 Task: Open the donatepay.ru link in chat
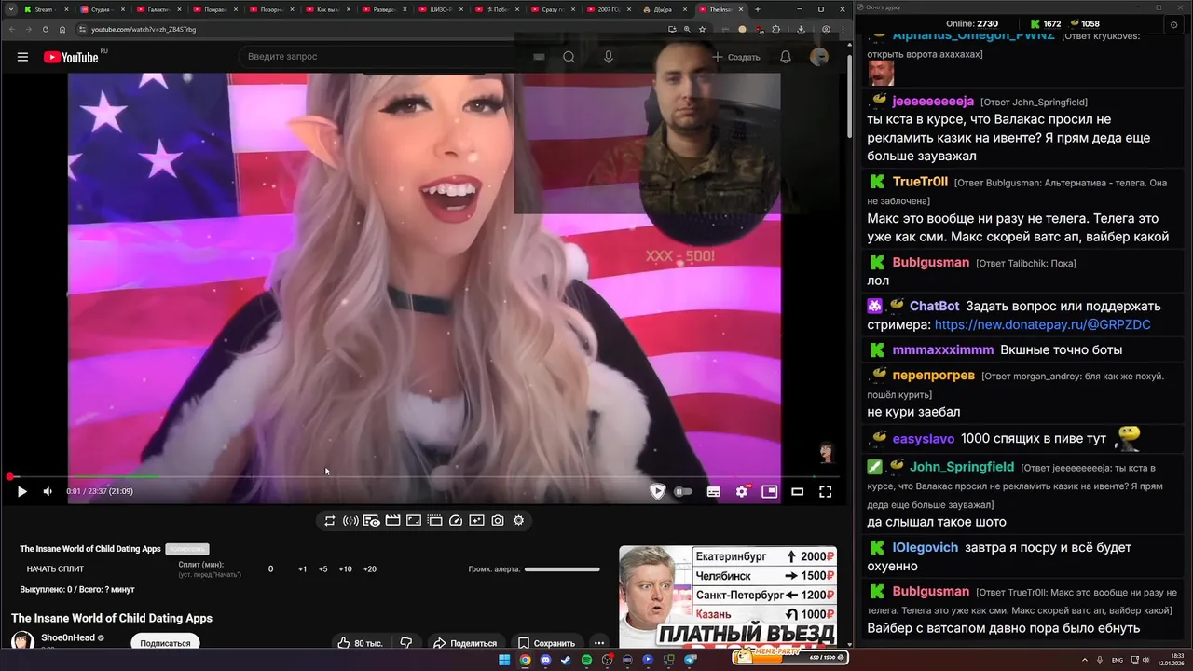1042,324
